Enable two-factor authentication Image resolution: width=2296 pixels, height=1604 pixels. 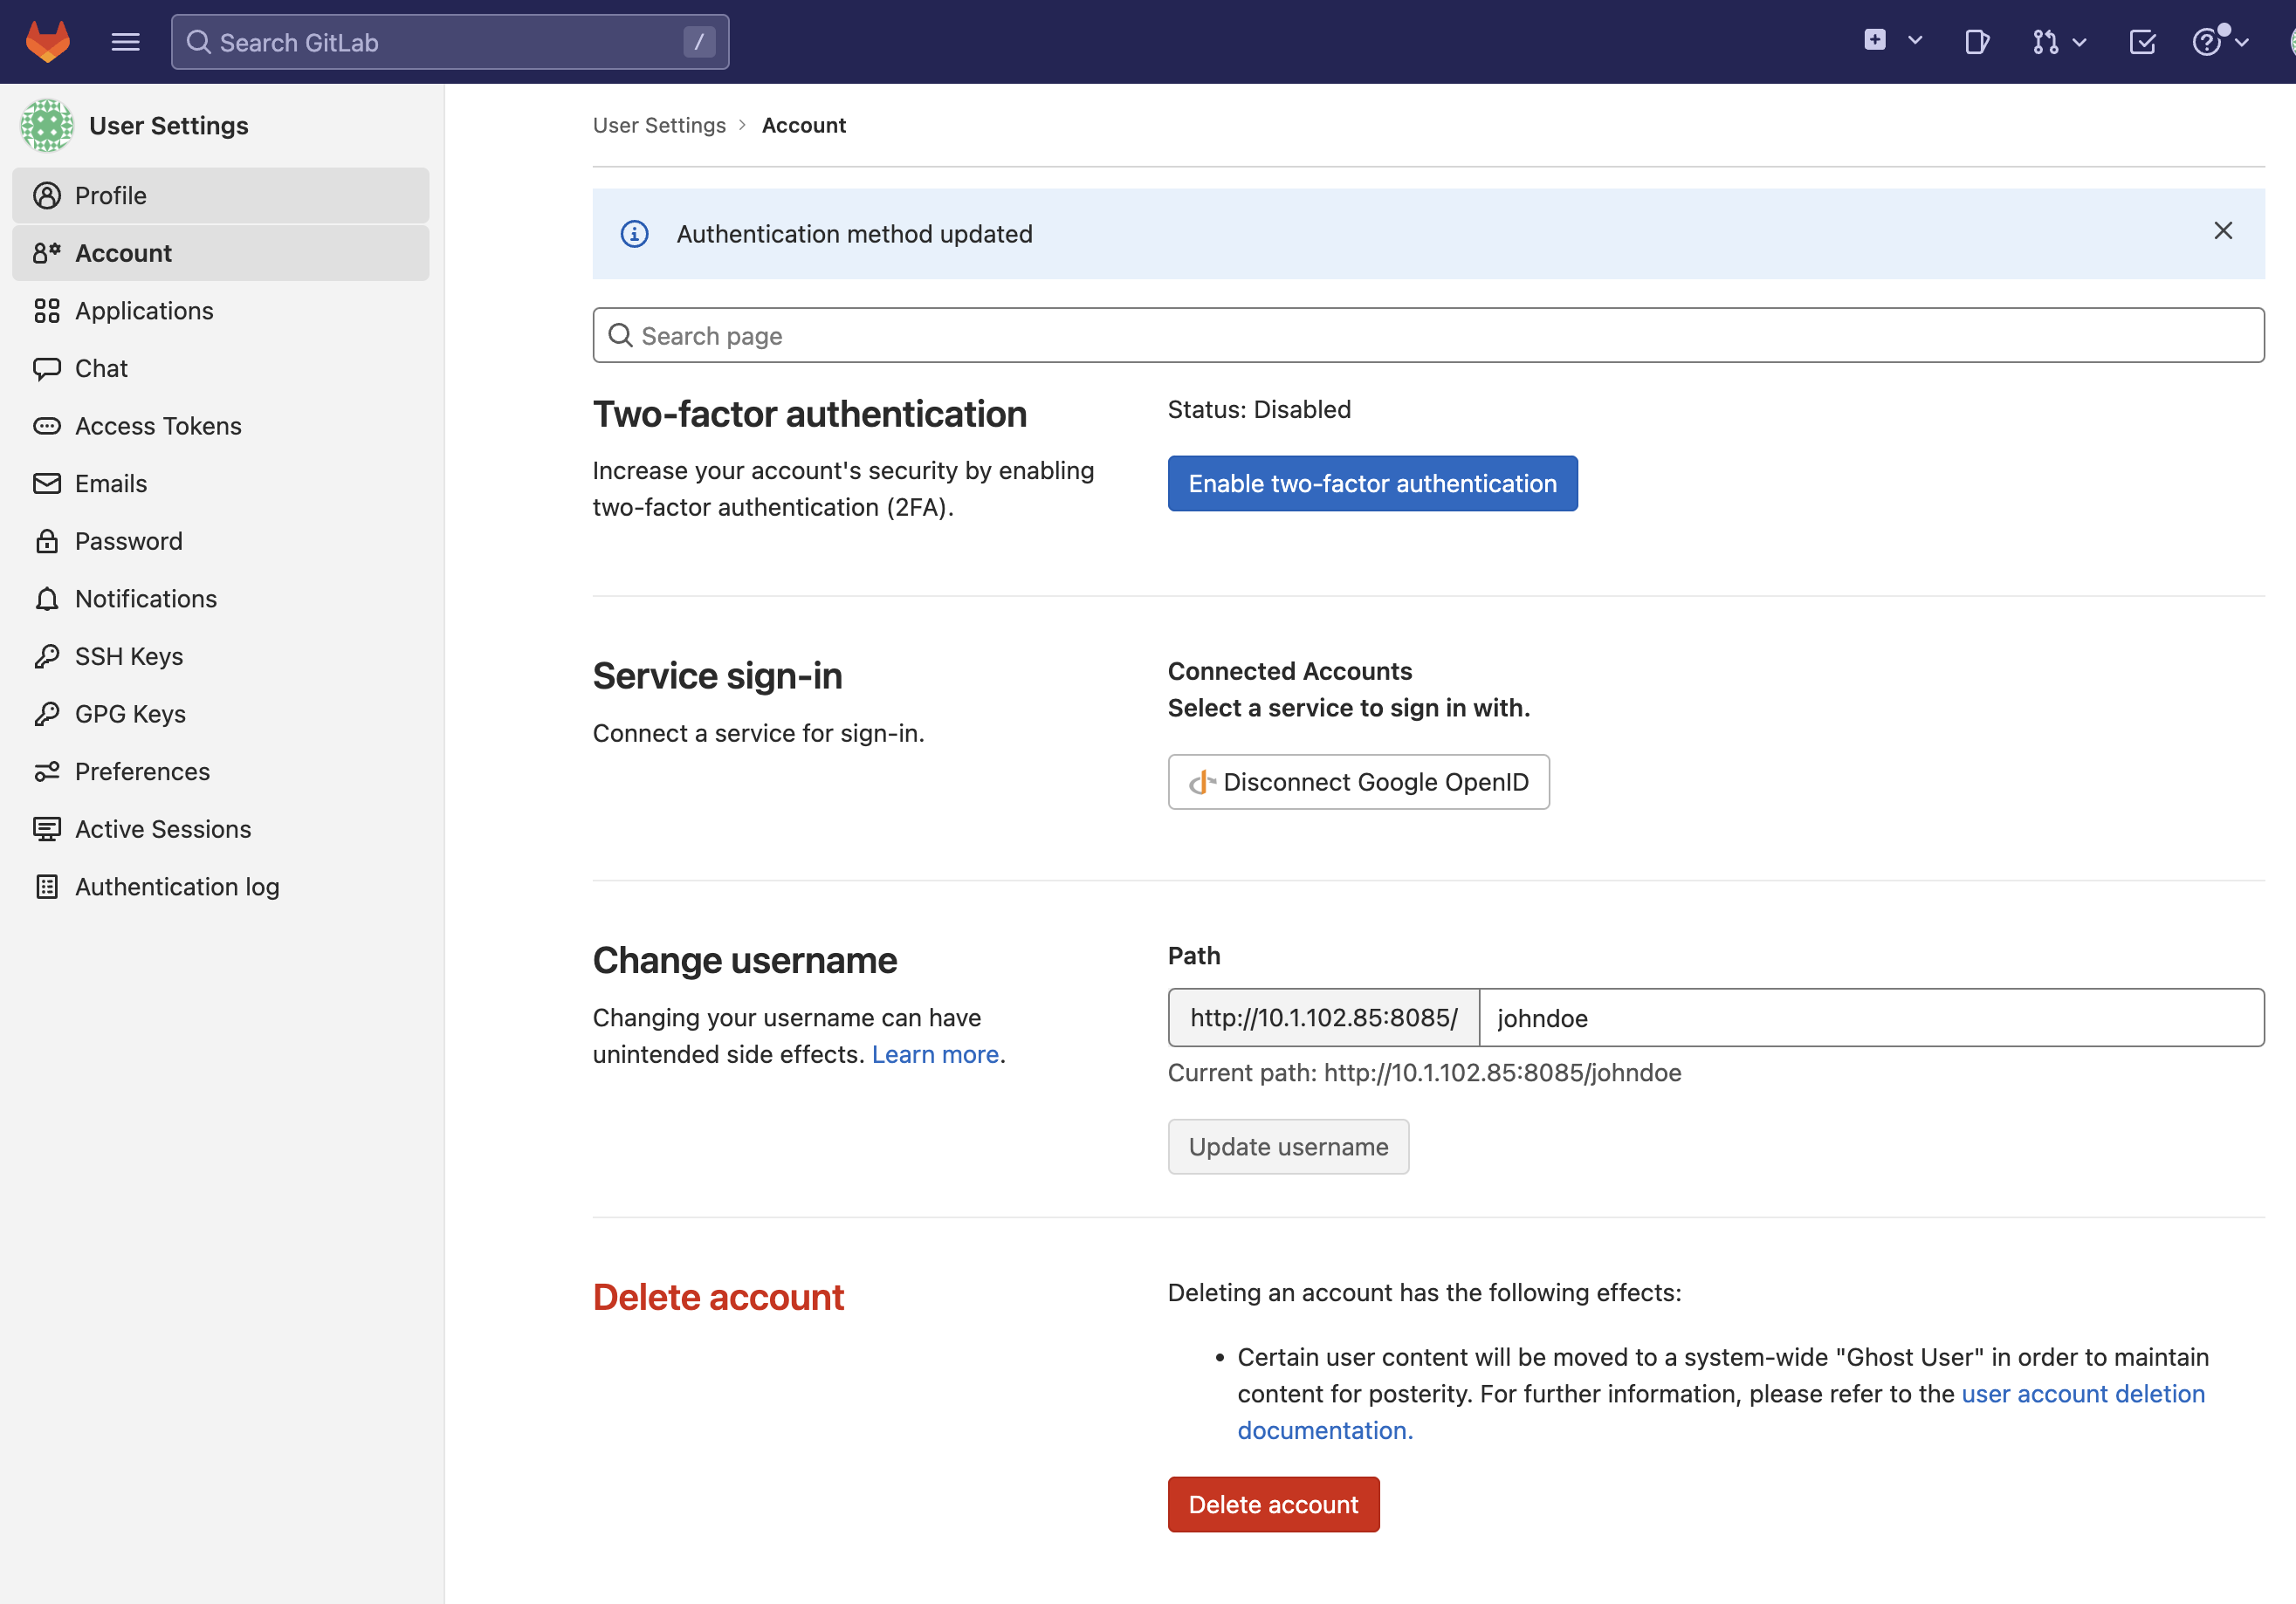click(x=1372, y=483)
